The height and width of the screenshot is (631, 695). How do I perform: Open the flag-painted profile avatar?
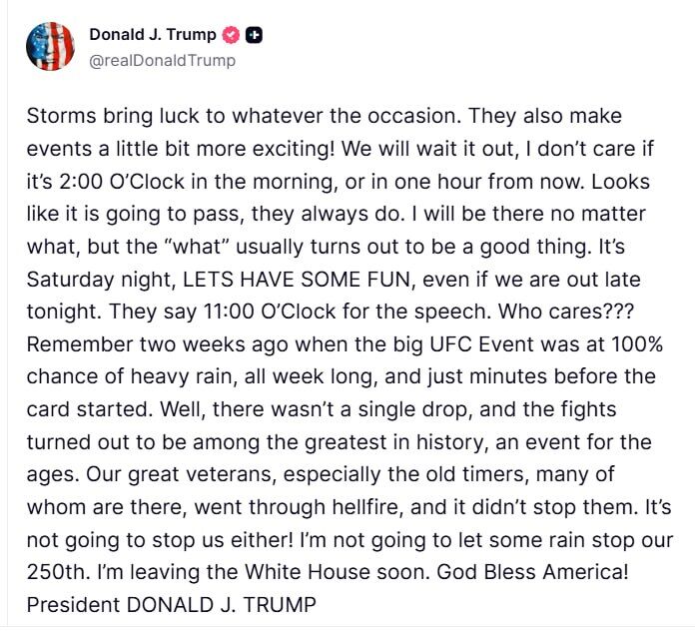(50, 47)
